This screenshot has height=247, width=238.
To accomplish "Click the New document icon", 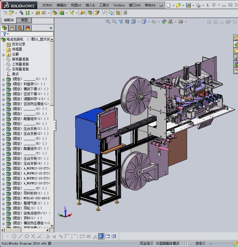I will point(168,5).
